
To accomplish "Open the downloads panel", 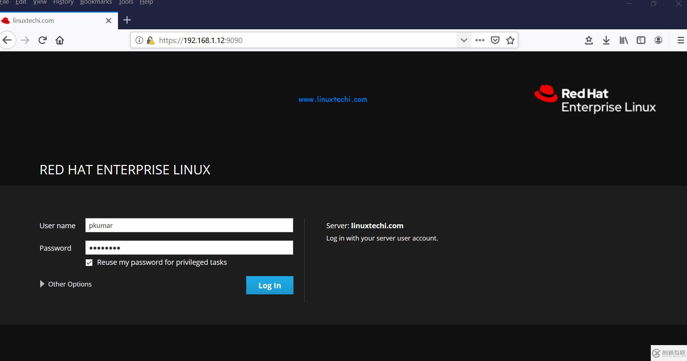I will (606, 40).
